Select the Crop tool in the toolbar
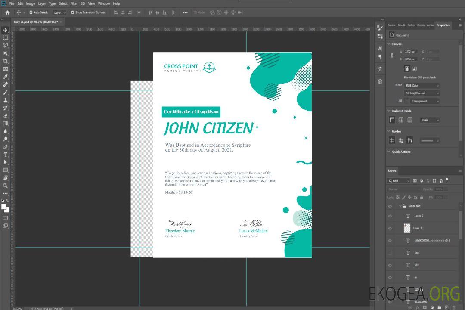This screenshot has width=465, height=310. [x=6, y=61]
